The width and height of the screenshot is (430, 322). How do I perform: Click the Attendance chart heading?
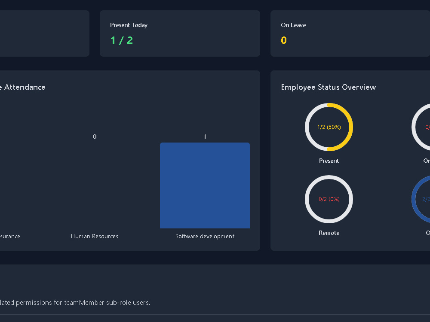tap(22, 87)
